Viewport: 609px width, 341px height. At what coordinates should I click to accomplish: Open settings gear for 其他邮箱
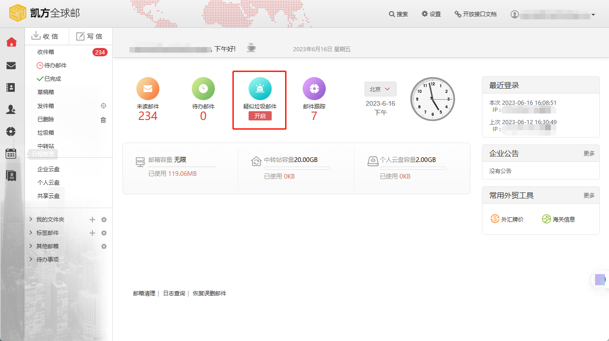[x=104, y=246]
